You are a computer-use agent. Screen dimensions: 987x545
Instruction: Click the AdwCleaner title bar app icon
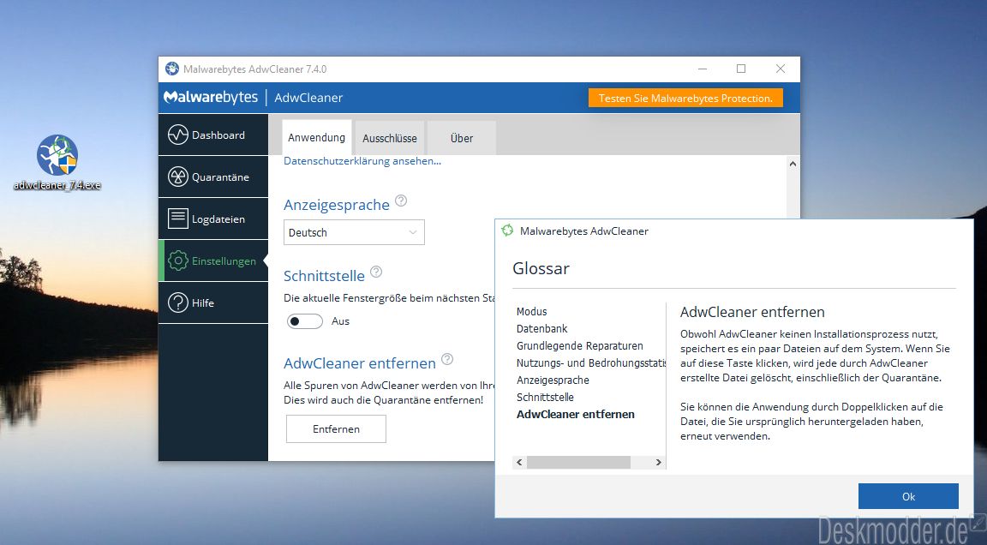coord(172,69)
